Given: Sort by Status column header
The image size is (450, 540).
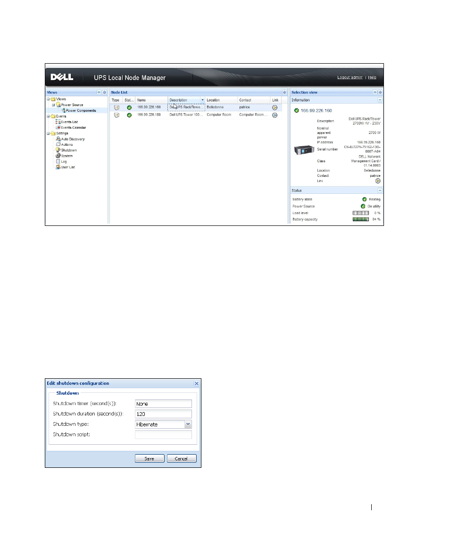Looking at the screenshot, I should click(129, 100).
